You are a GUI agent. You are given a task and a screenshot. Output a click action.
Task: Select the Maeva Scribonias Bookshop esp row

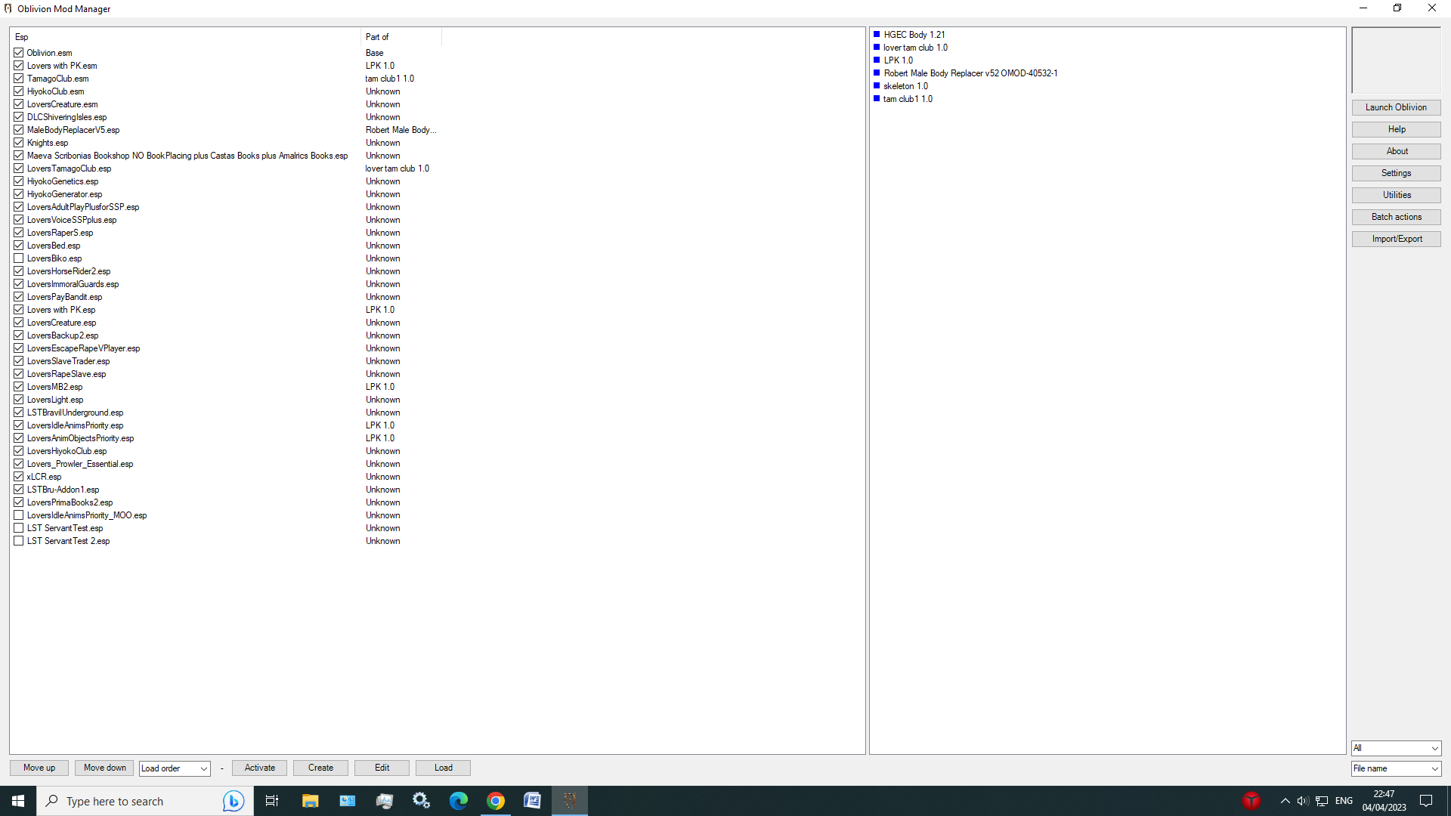(x=187, y=156)
